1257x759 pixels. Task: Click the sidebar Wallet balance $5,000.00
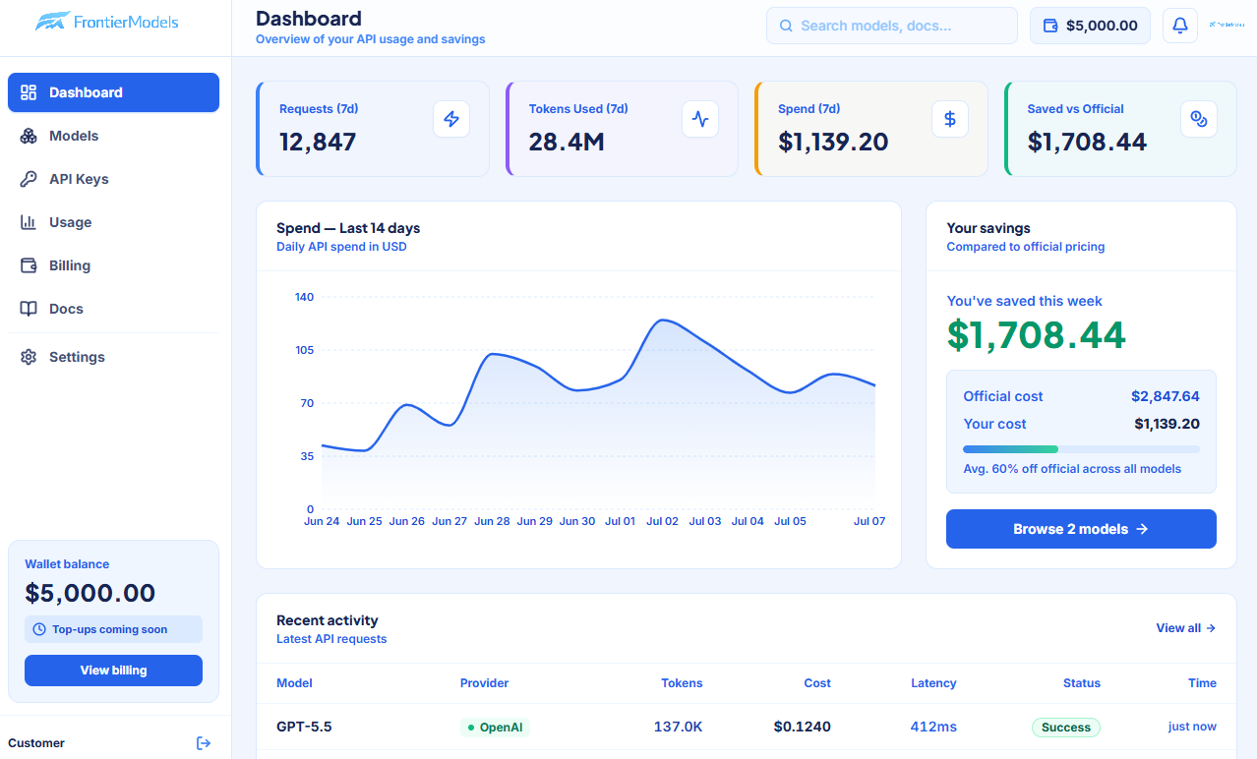point(90,594)
